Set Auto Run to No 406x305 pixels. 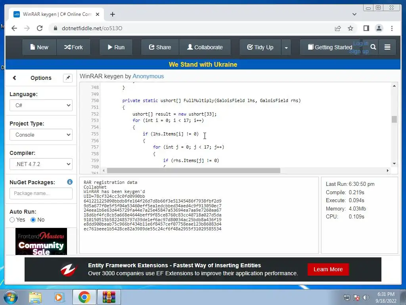(33, 220)
